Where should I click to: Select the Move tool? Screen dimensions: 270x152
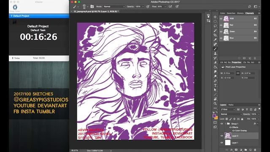[x=215, y=17]
